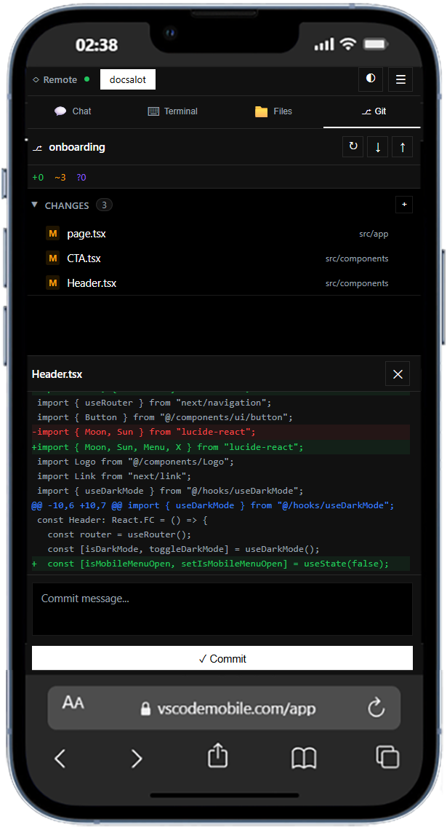This screenshot has width=447, height=833.
Task: Pull changes using the down arrow icon
Action: 377,146
